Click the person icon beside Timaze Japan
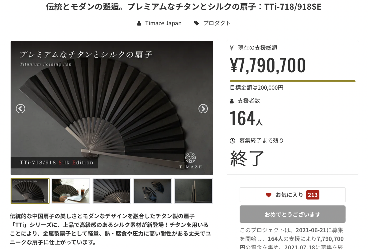This screenshot has height=249, width=368. [x=139, y=23]
